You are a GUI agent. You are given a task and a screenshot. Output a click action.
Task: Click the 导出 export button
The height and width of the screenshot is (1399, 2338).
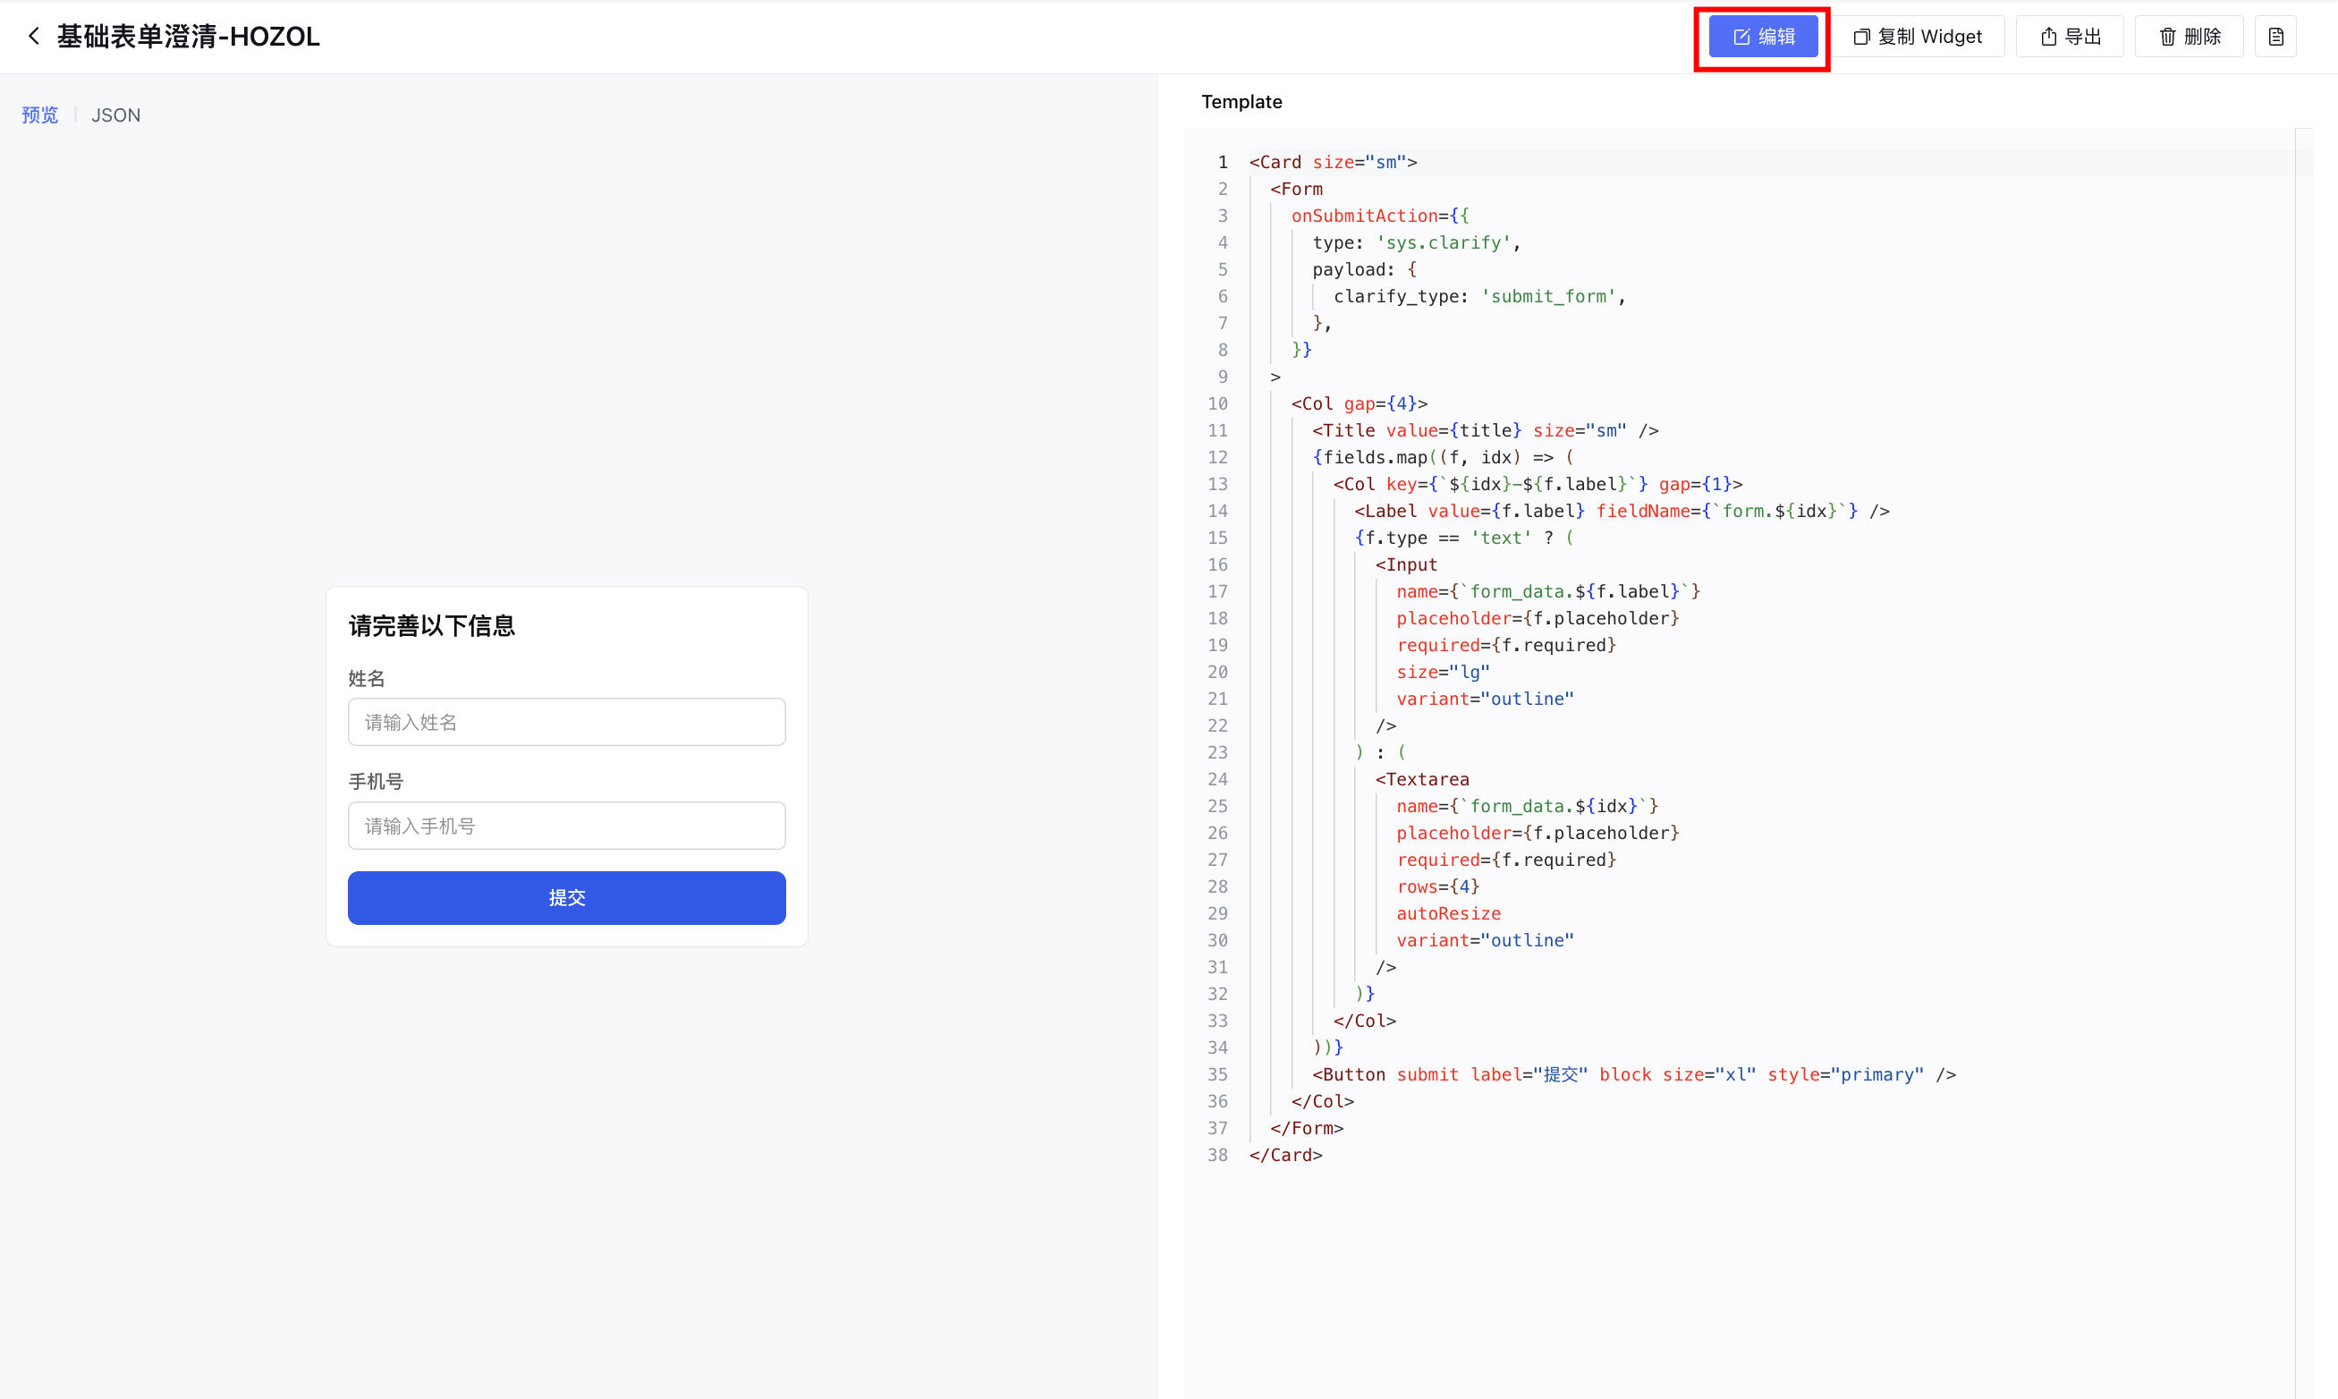2070,37
